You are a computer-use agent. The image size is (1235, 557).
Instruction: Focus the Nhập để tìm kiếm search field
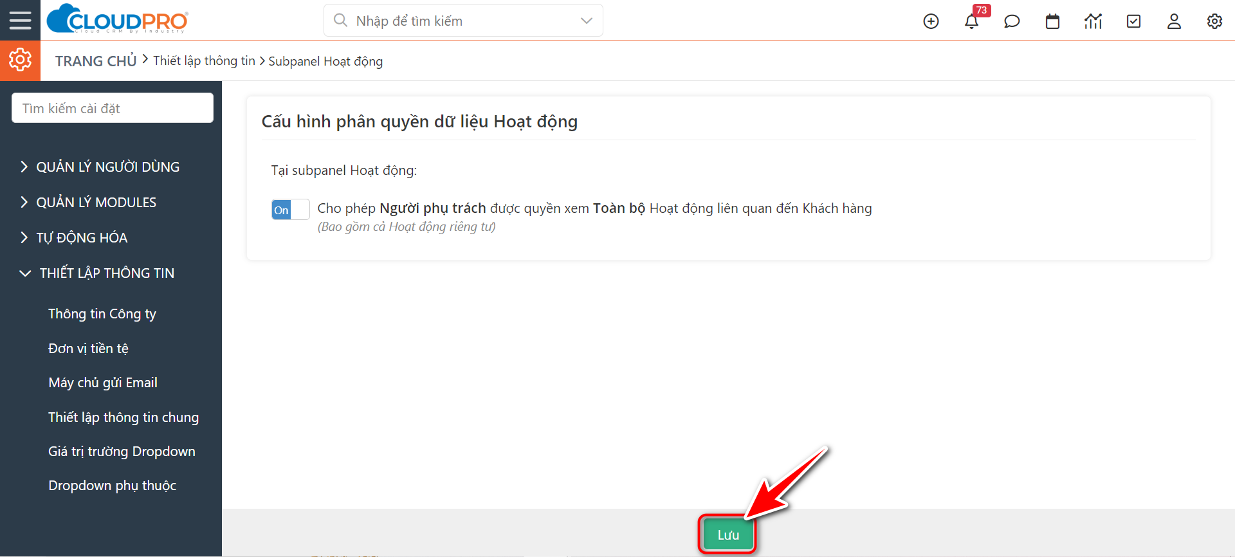point(463,21)
